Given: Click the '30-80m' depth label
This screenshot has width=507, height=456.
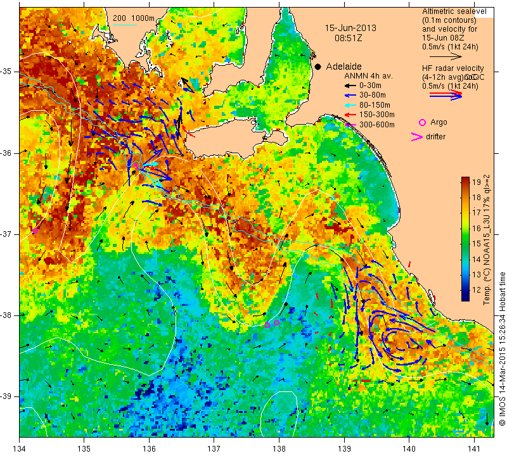Looking at the screenshot, I should [373, 96].
